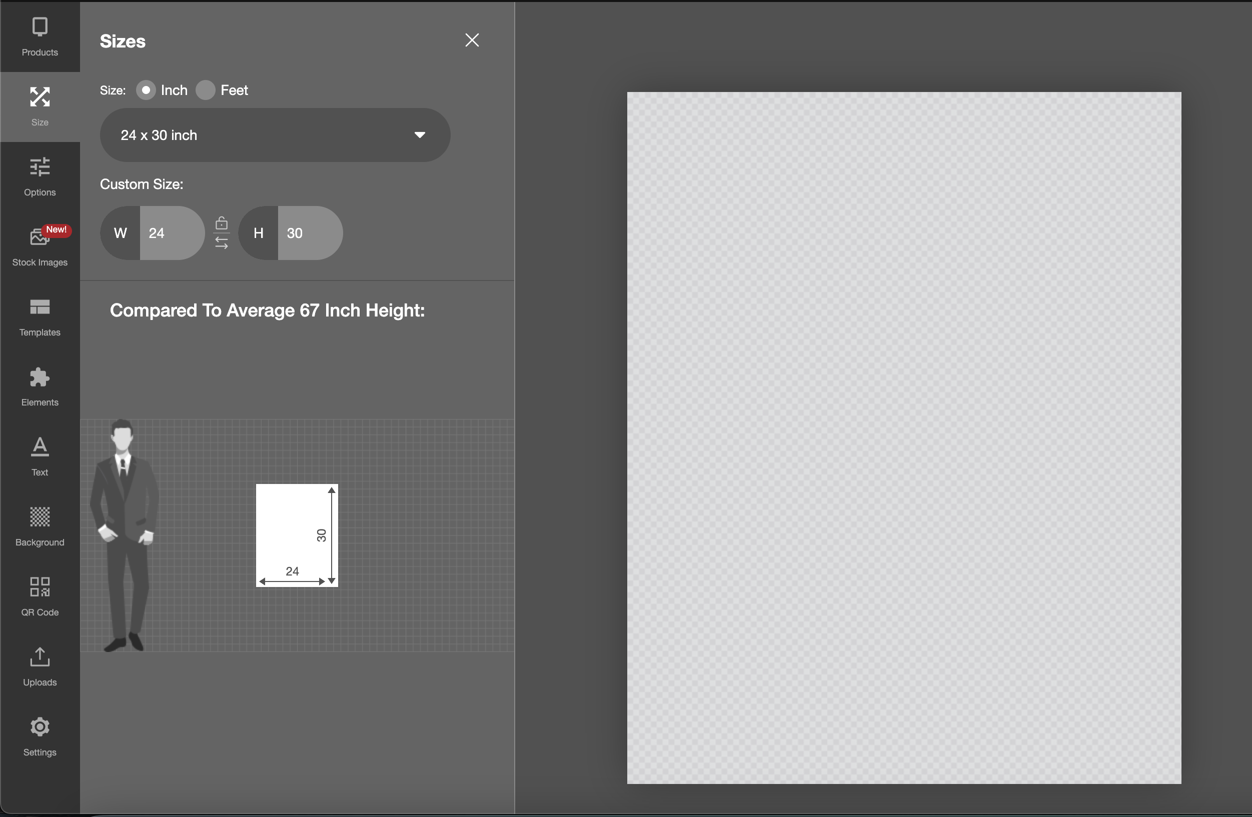1252x817 pixels.
Task: Expand the 24 x 30 inch dropdown
Action: 263,135
